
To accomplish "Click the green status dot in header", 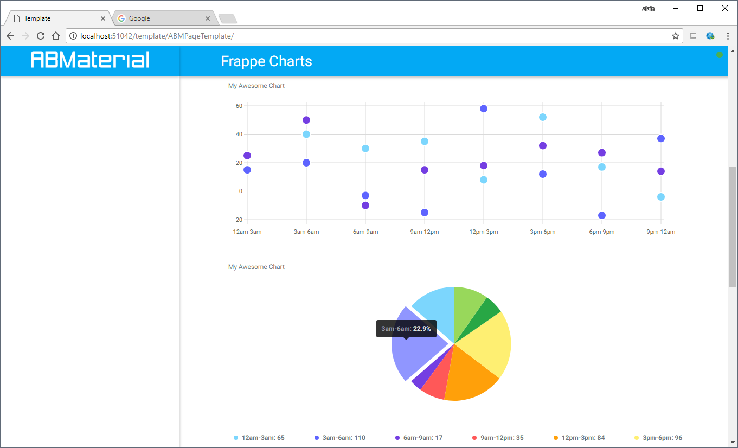I will click(719, 55).
